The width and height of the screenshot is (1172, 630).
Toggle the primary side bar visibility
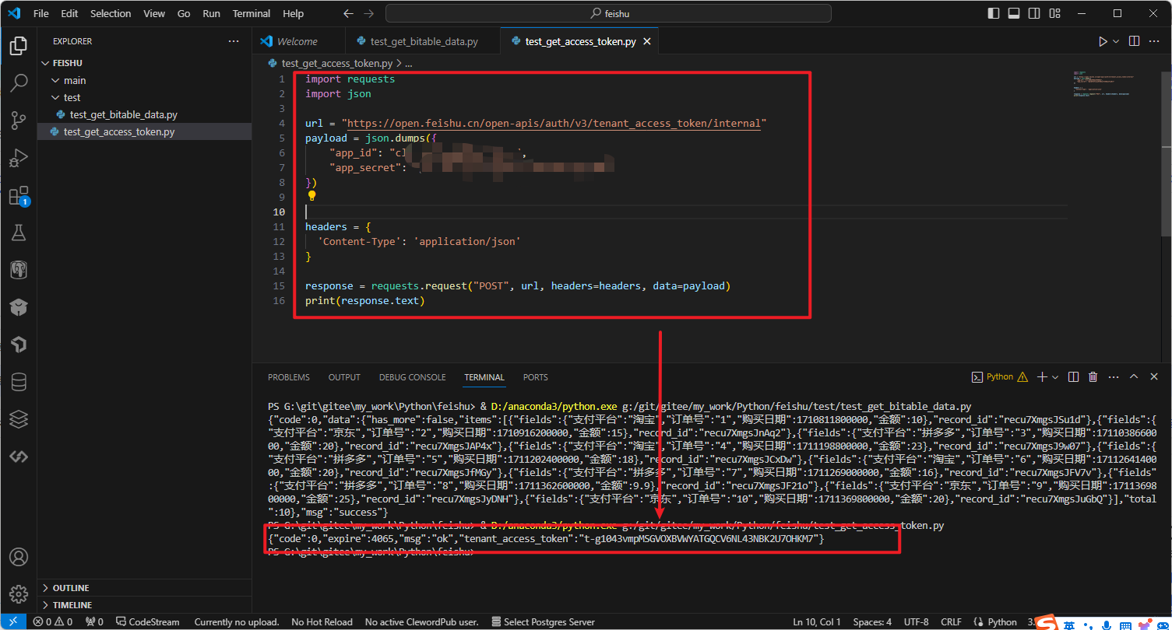[994, 13]
